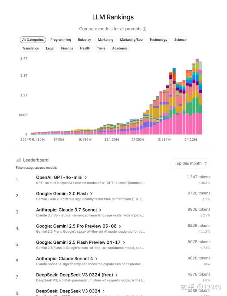The width and height of the screenshot is (227, 296).
Task: Click the chevron next to GPT-4o-mini
Action: pyautogui.click(x=86, y=177)
